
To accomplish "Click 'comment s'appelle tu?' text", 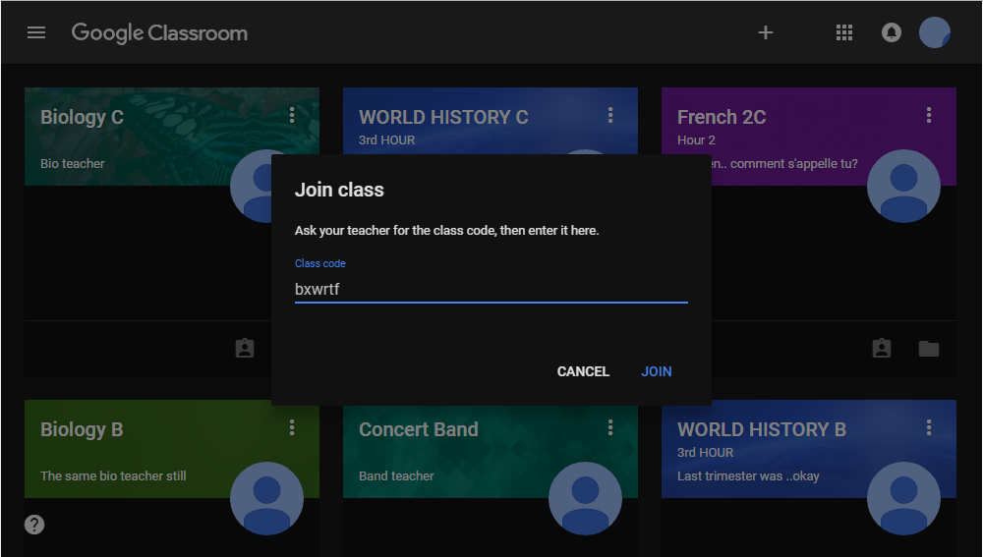I will pyautogui.click(x=793, y=163).
